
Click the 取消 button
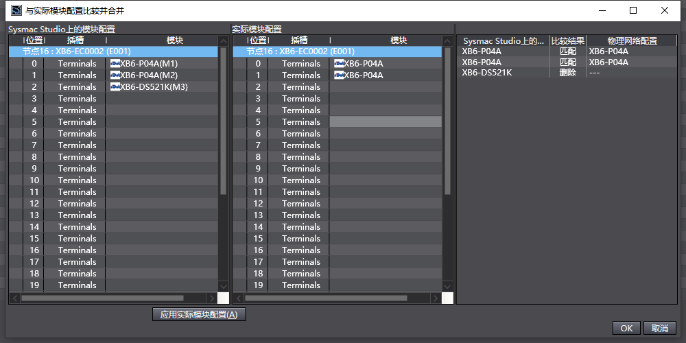click(x=660, y=329)
